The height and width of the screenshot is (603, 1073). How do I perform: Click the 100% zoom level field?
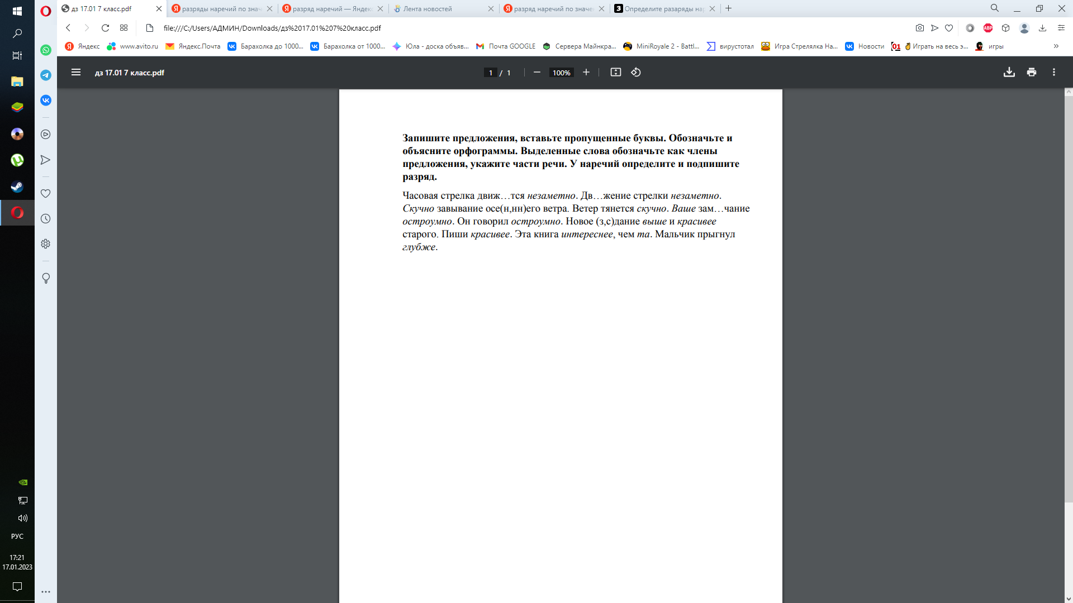(561, 73)
